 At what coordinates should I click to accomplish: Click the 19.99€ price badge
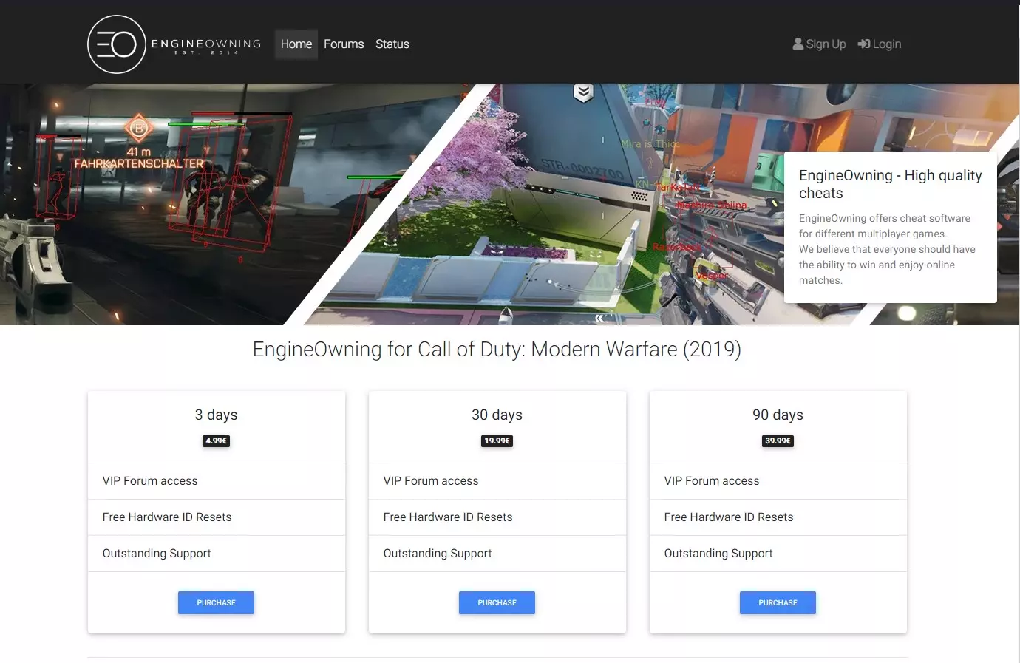[497, 441]
